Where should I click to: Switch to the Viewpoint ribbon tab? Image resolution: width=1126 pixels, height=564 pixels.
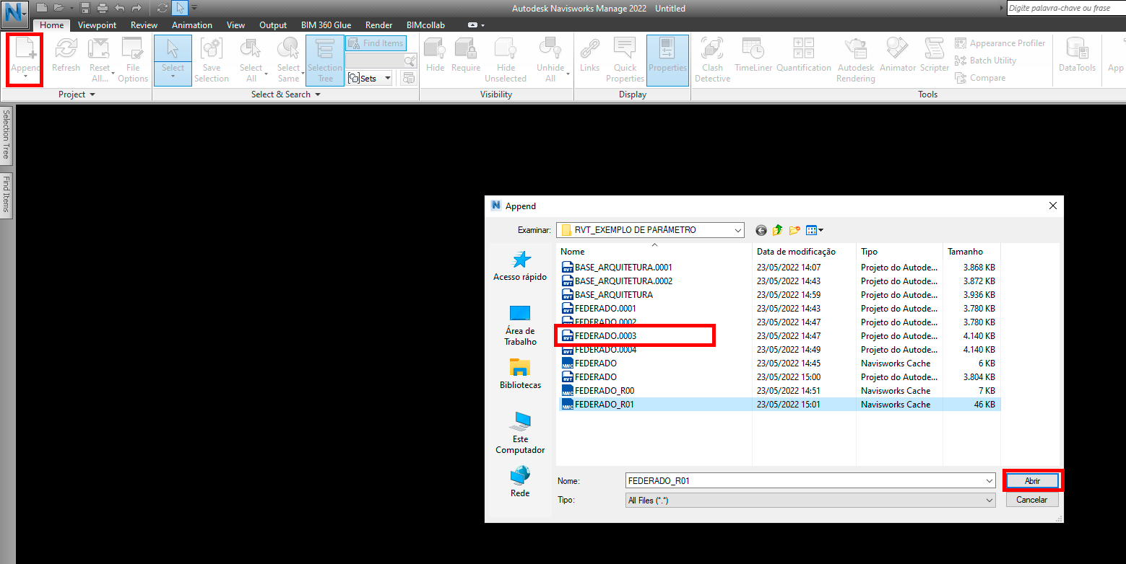pos(97,25)
